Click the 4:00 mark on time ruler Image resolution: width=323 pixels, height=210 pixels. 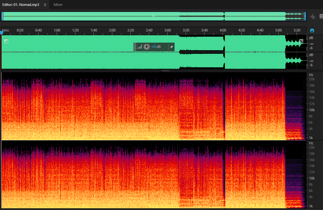coord(223,30)
